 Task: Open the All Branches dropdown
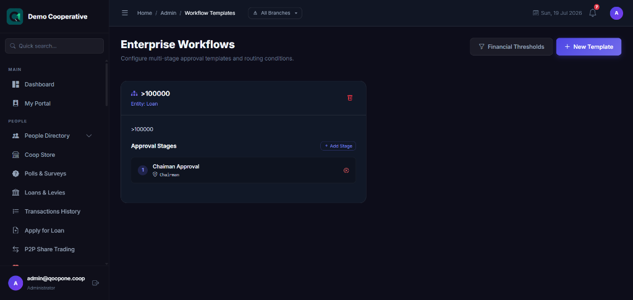(275, 13)
